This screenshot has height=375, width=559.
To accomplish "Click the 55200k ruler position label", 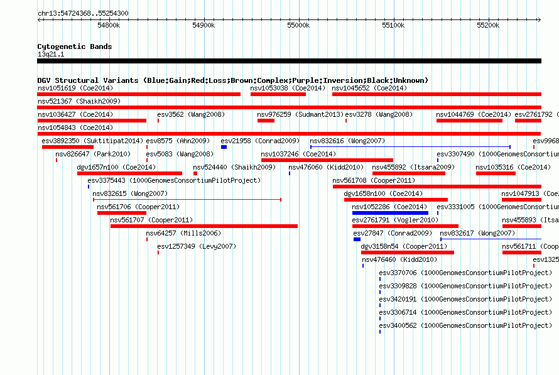I will (488, 25).
